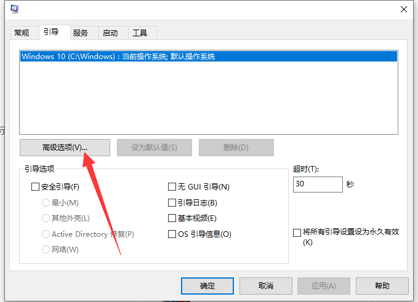Enable 引导日志(B) boot log option
418x302 pixels.
pyautogui.click(x=172, y=202)
